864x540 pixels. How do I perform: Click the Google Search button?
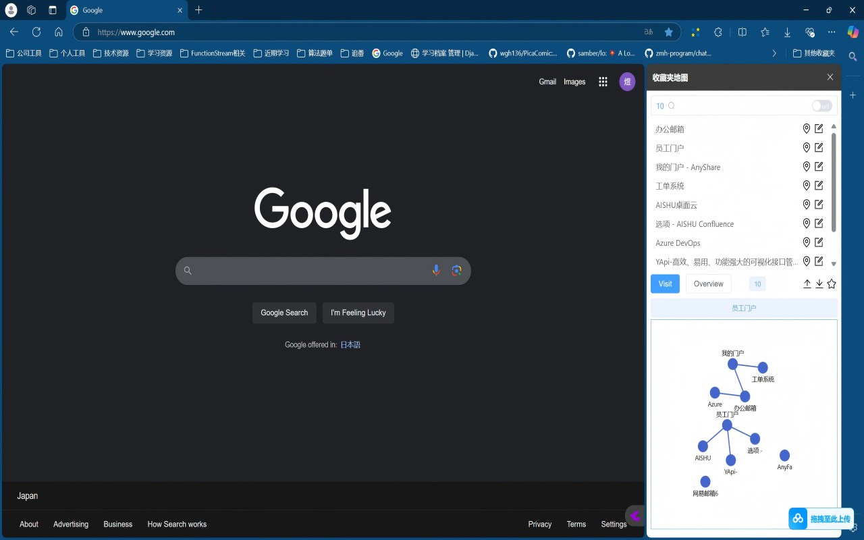click(284, 313)
